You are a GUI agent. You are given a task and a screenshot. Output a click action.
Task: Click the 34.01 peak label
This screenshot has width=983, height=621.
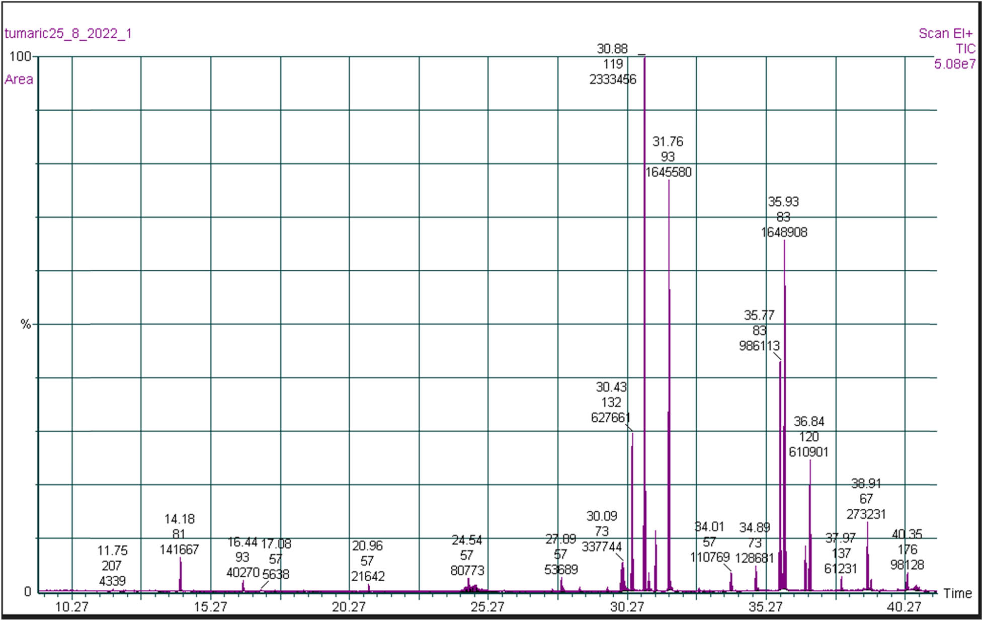click(709, 527)
